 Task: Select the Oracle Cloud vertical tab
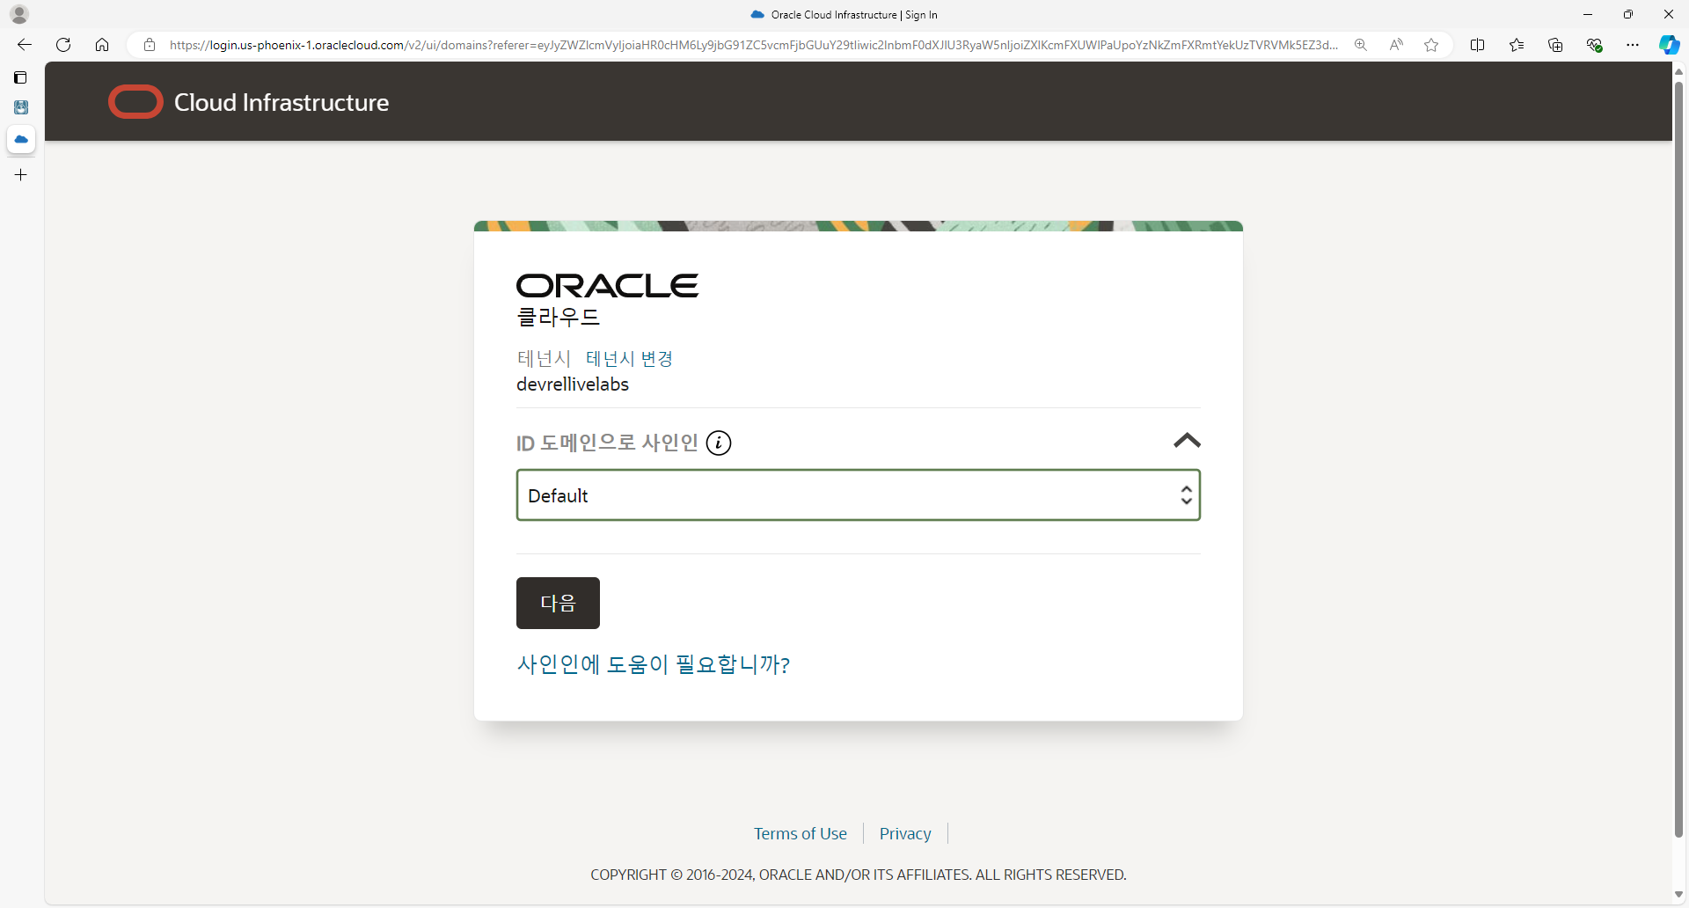click(21, 139)
